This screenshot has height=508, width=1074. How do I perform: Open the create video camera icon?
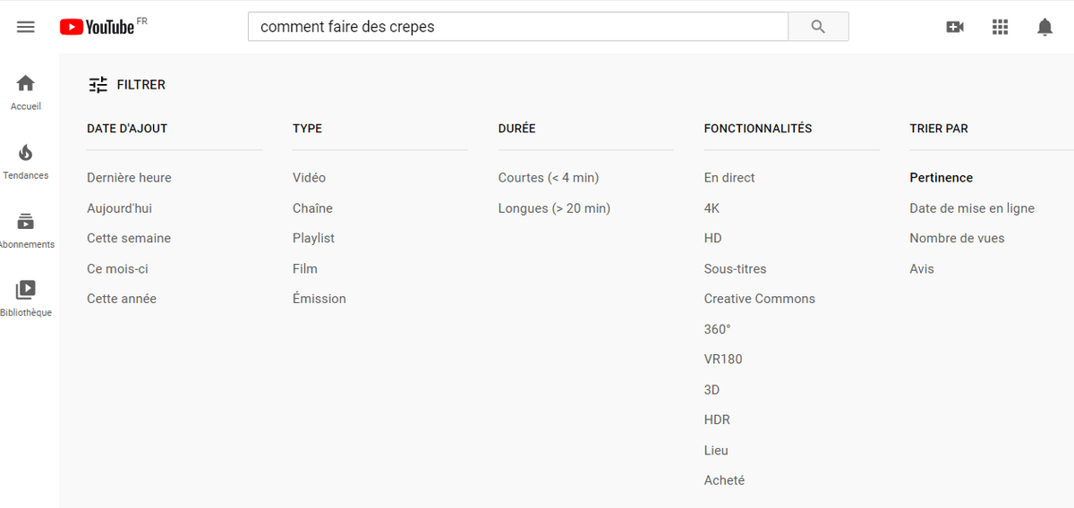(x=955, y=27)
